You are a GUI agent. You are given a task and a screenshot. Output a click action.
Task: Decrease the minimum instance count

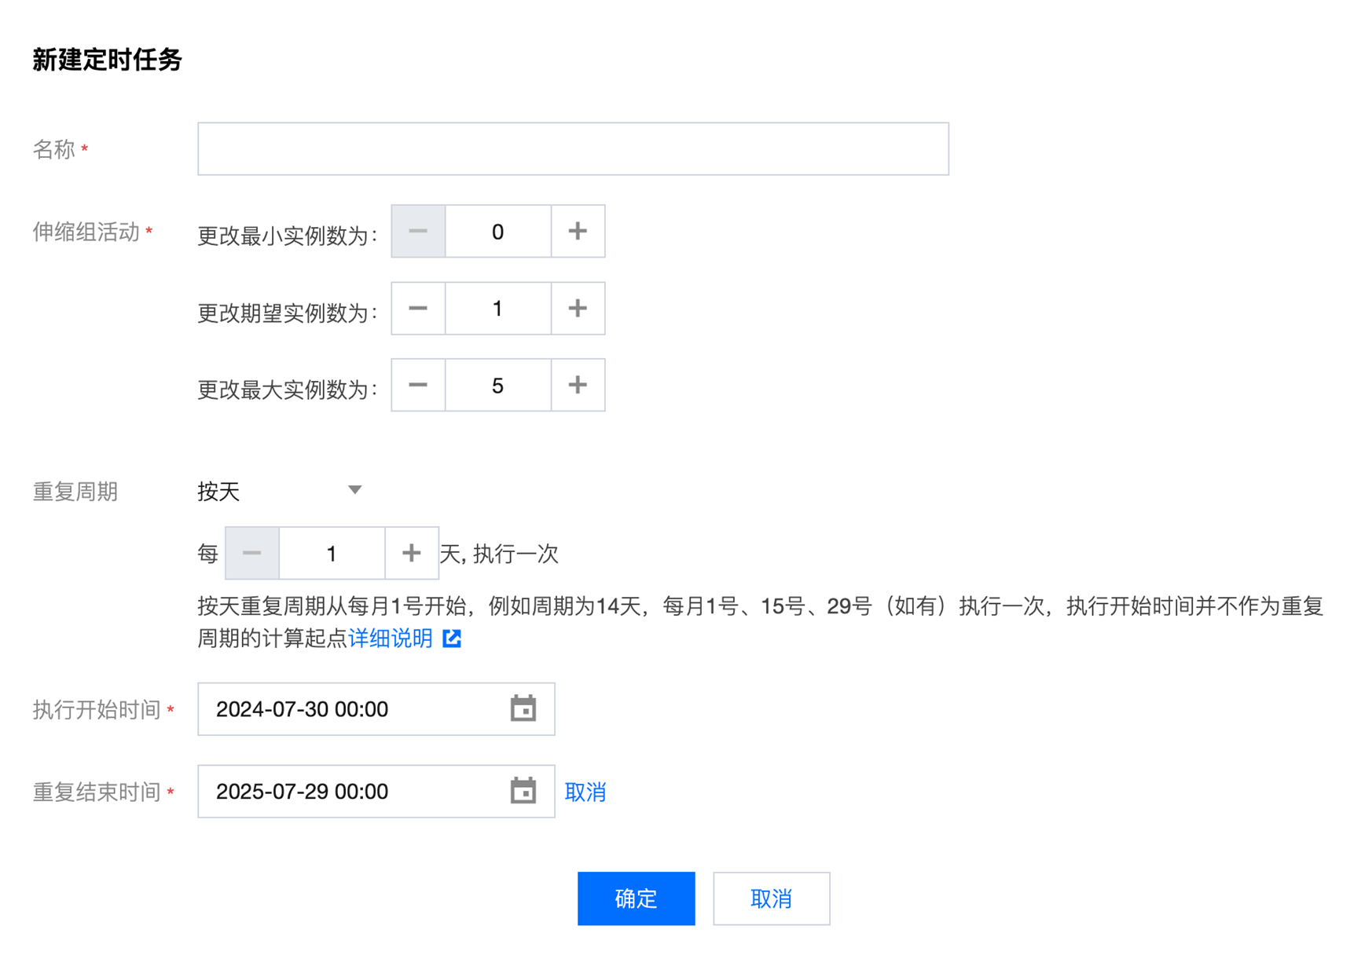(x=418, y=231)
